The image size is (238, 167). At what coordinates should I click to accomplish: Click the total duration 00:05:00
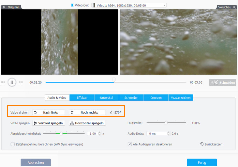pos(196,82)
